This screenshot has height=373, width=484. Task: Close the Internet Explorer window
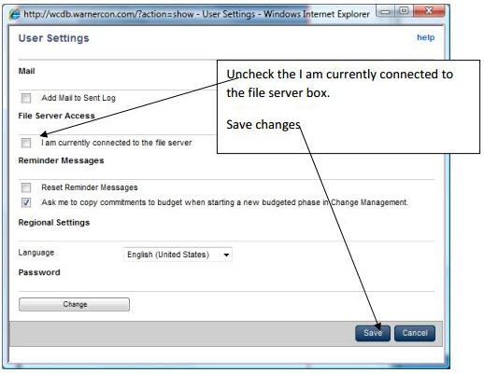coord(429,11)
